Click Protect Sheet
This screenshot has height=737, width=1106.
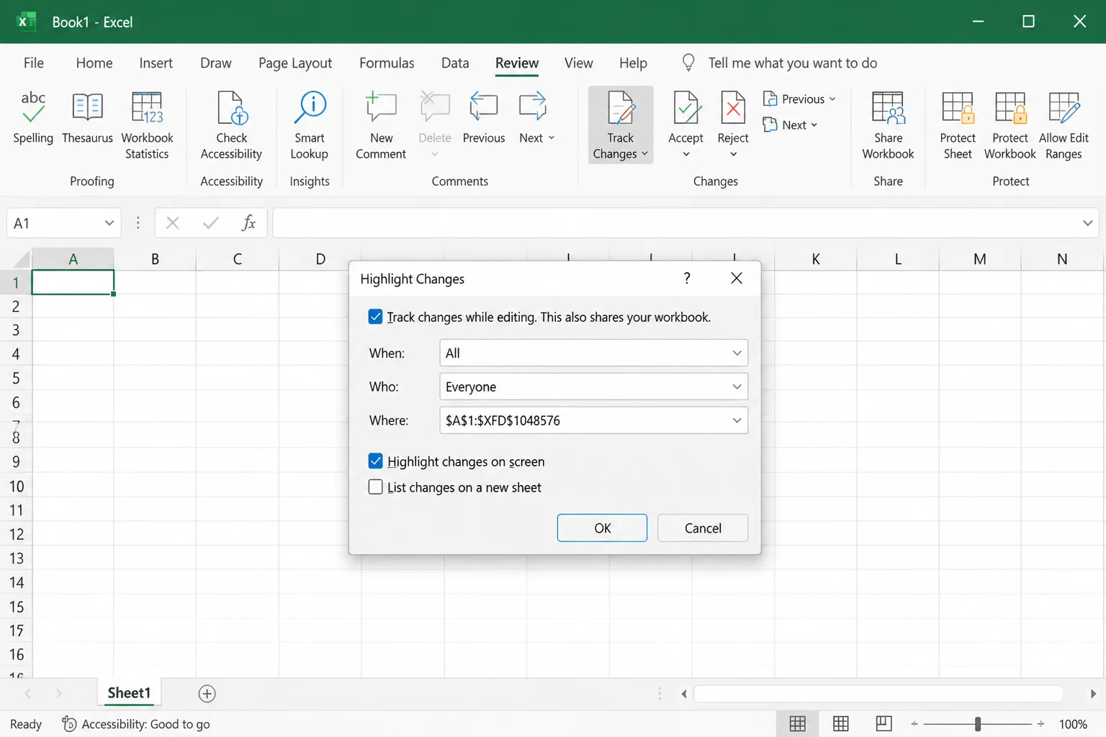[x=958, y=126]
